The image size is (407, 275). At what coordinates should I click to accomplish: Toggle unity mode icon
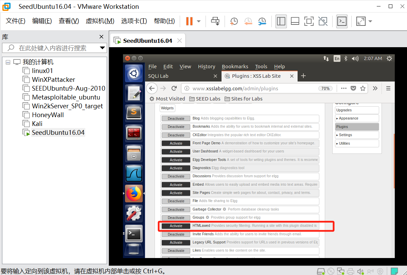(323, 21)
